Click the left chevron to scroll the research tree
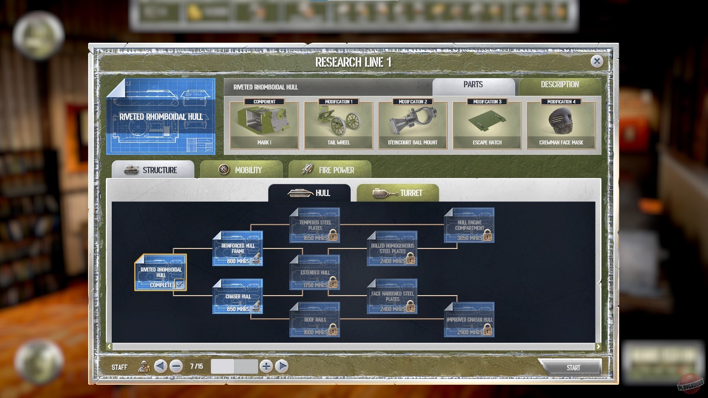 click(110, 347)
